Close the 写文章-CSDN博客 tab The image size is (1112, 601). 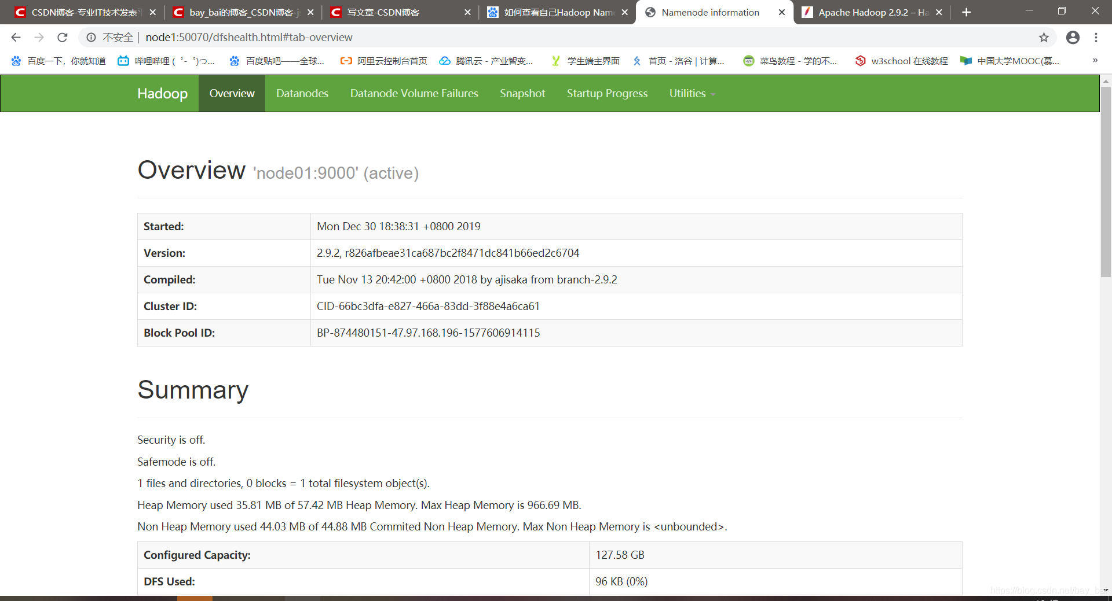click(x=467, y=12)
